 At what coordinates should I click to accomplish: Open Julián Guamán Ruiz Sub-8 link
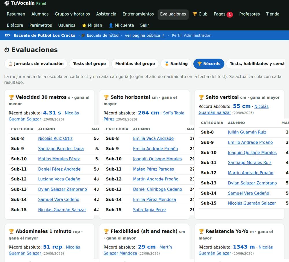click(247, 132)
